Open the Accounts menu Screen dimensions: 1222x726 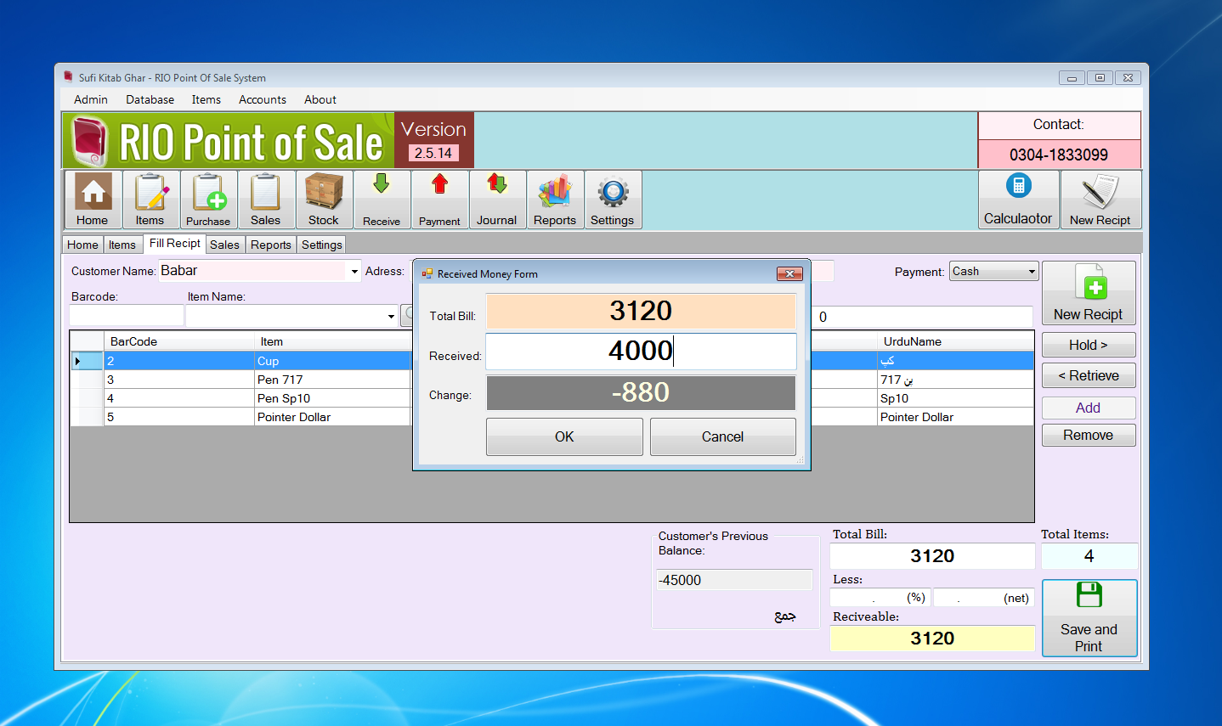pyautogui.click(x=262, y=99)
